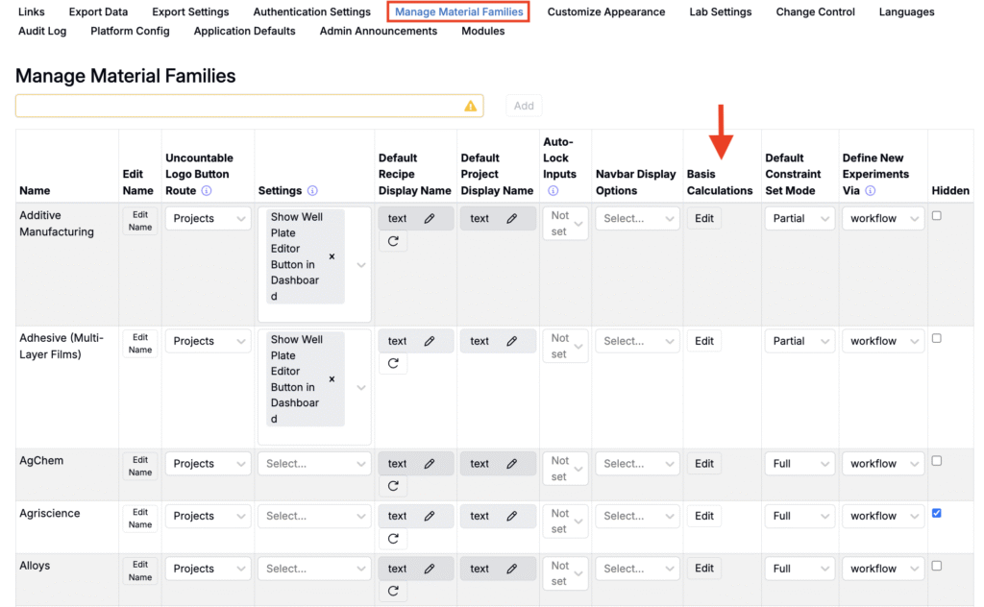Image resolution: width=984 pixels, height=607 pixels.
Task: Open Auto-Lock Inputs dropdown for Agriscience
Action: tap(565, 522)
